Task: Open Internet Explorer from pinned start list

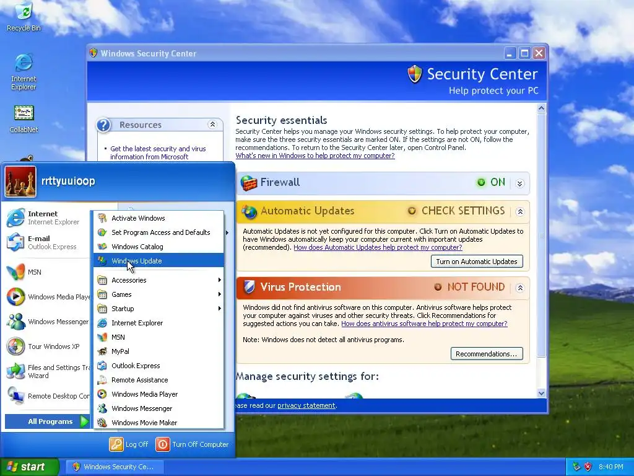Action: 47,218
